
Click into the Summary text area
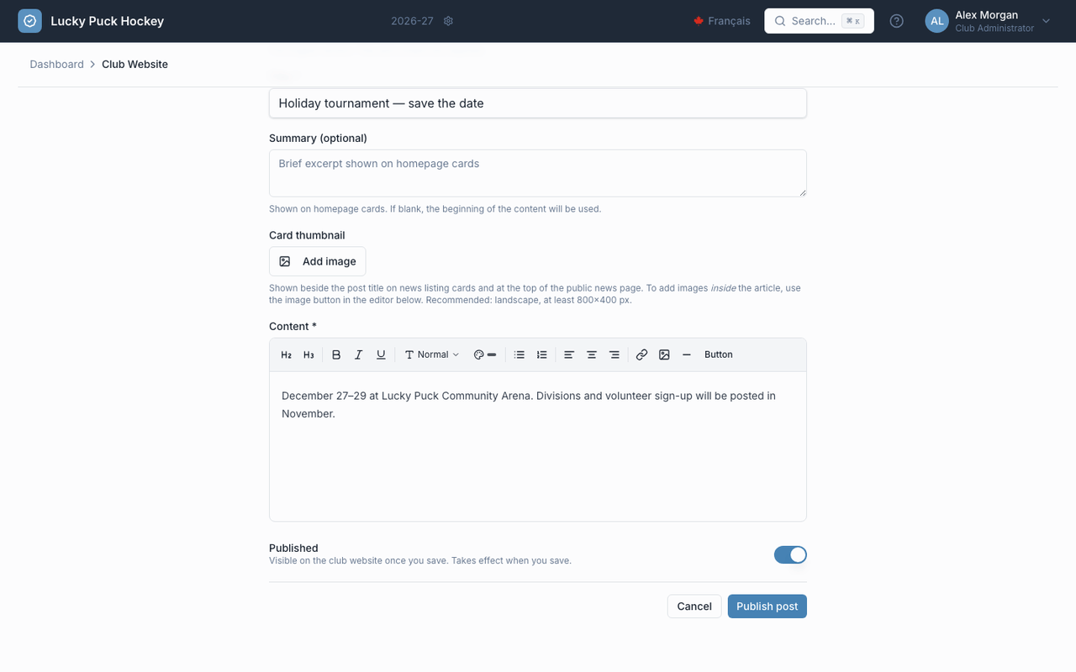click(x=538, y=173)
